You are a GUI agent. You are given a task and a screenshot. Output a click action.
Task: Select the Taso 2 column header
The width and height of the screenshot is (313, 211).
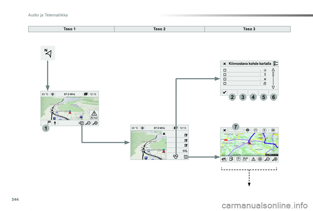tap(159, 29)
